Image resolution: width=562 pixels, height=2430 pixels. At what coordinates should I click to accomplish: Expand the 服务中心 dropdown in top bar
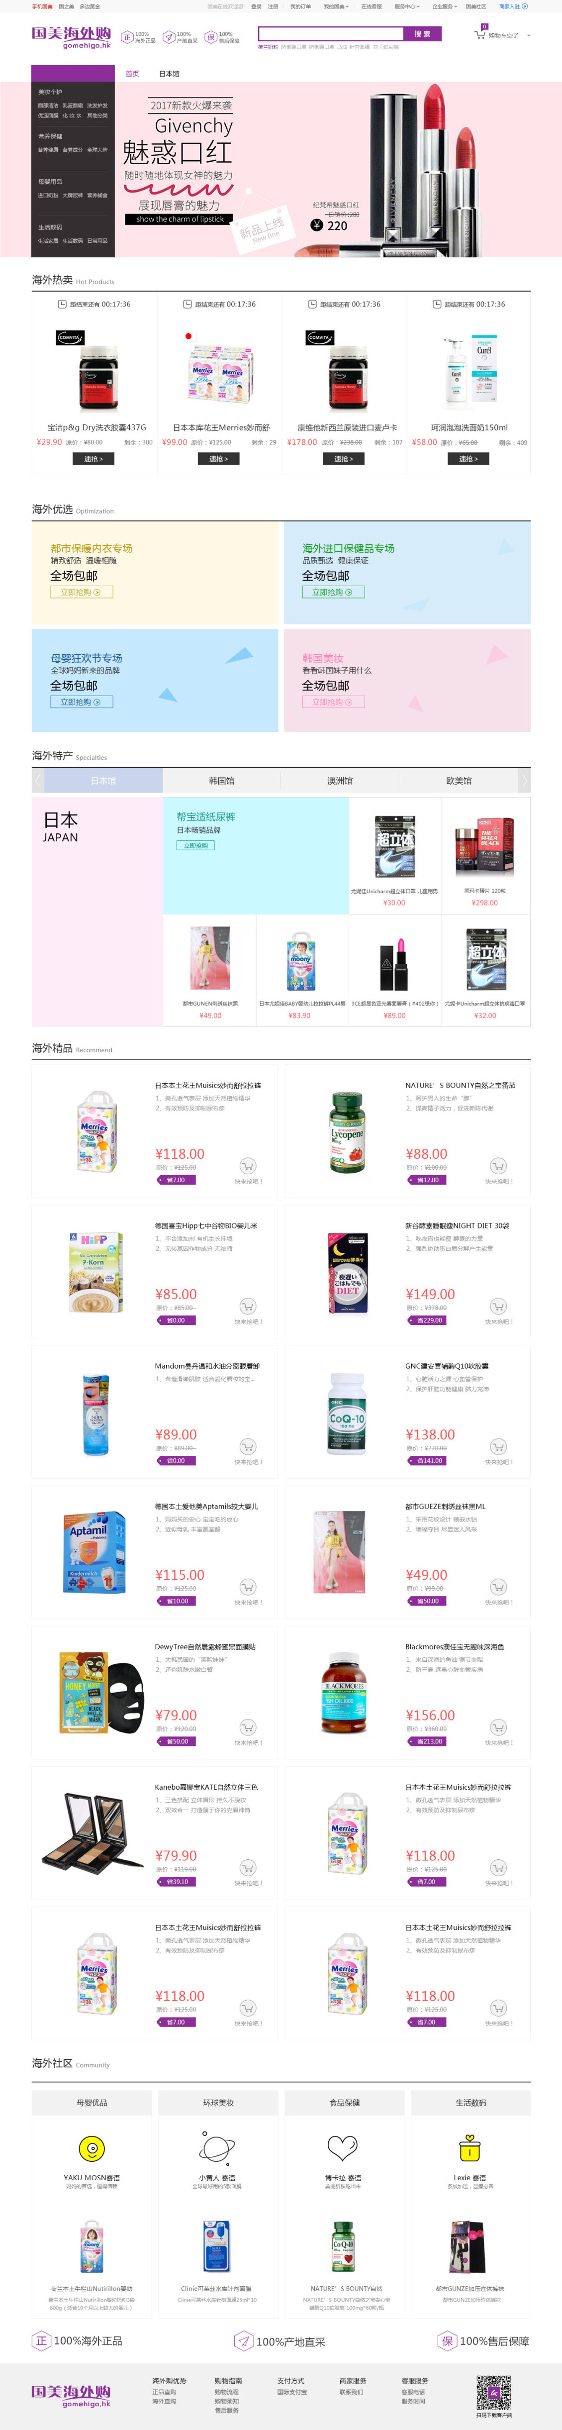[x=406, y=5]
